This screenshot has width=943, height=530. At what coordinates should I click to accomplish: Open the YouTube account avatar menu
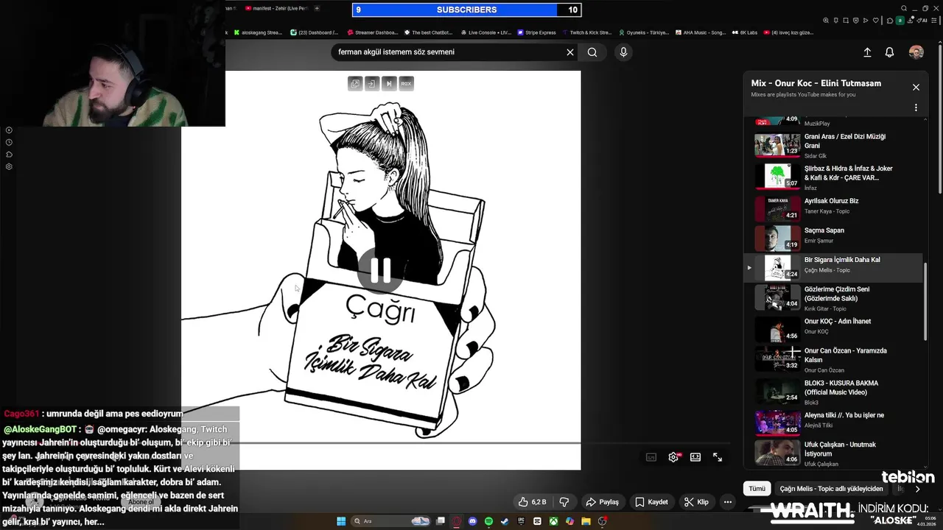[916, 52]
